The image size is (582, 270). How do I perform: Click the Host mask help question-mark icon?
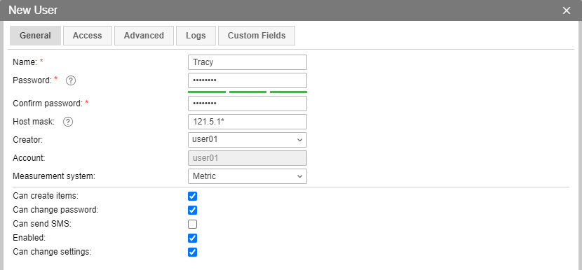[67, 122]
